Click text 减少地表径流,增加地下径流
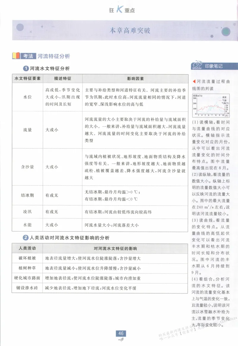Screen dimensions: 238x346 73,288
